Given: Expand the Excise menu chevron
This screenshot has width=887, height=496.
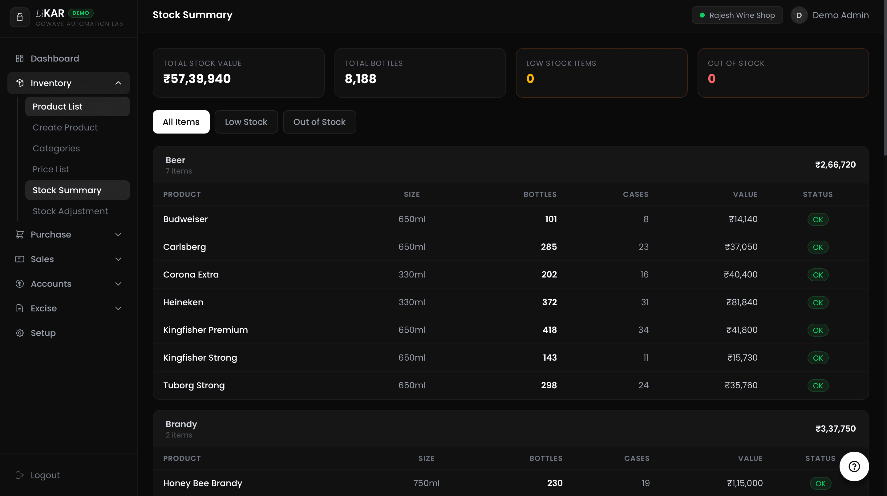Looking at the screenshot, I should click(x=118, y=309).
